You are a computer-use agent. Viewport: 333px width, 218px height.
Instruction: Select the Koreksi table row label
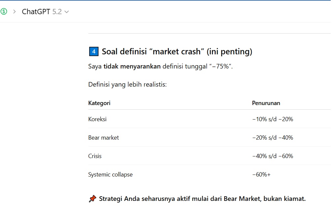[97, 119]
